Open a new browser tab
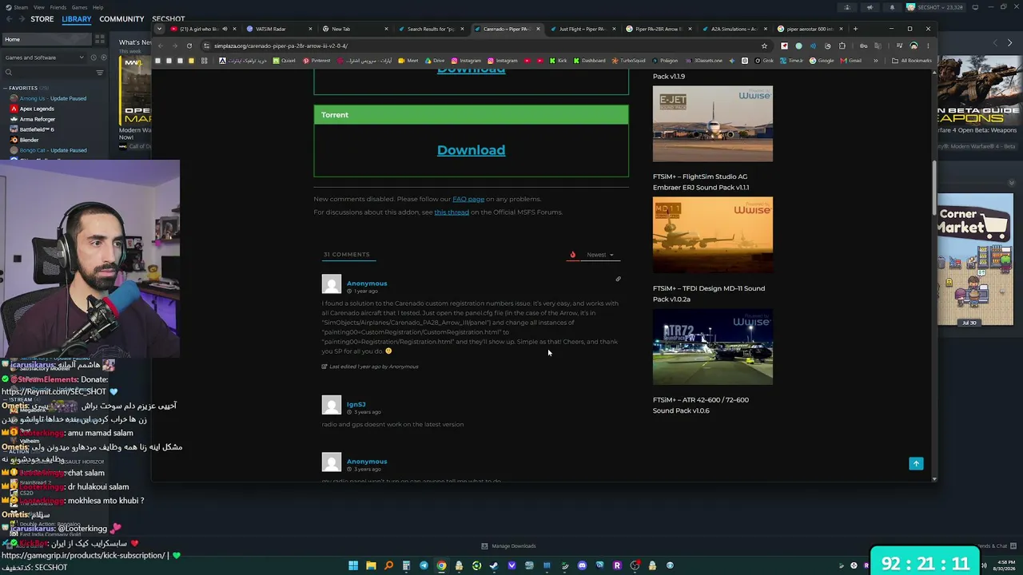Viewport: 1023px width, 575px height. (x=855, y=29)
